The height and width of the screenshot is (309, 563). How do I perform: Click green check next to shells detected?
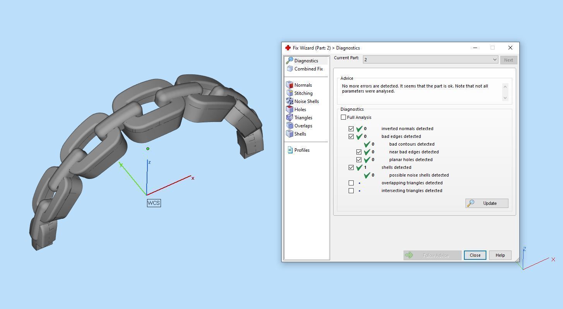(x=359, y=167)
